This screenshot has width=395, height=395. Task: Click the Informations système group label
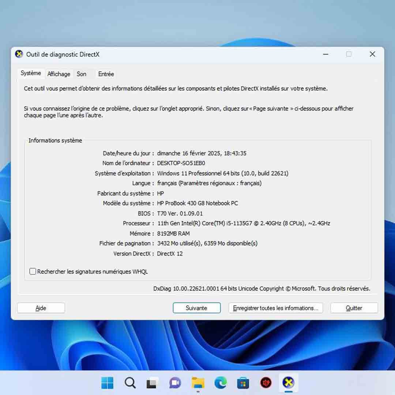pyautogui.click(x=55, y=140)
